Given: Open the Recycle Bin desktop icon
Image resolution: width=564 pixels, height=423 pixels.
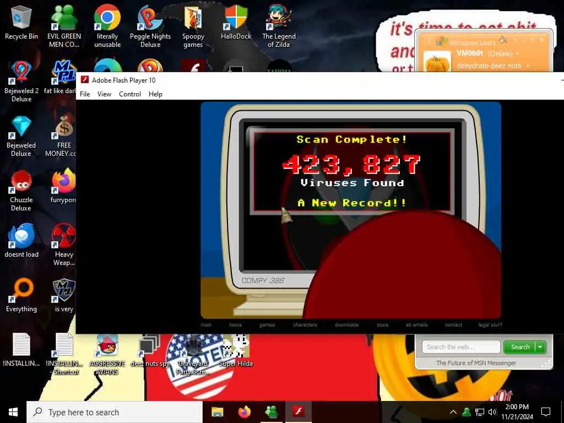Looking at the screenshot, I should click(x=21, y=23).
